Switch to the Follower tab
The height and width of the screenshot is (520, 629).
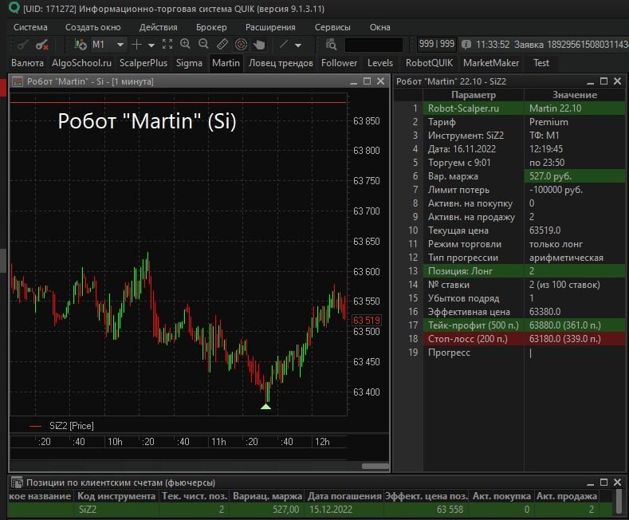point(339,63)
